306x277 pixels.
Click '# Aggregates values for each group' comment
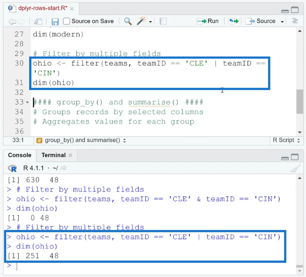[114, 122]
